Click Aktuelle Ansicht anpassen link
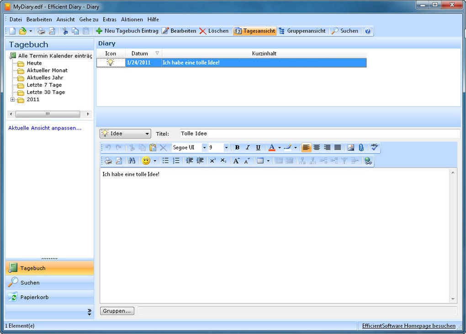The image size is (466, 334). point(45,128)
